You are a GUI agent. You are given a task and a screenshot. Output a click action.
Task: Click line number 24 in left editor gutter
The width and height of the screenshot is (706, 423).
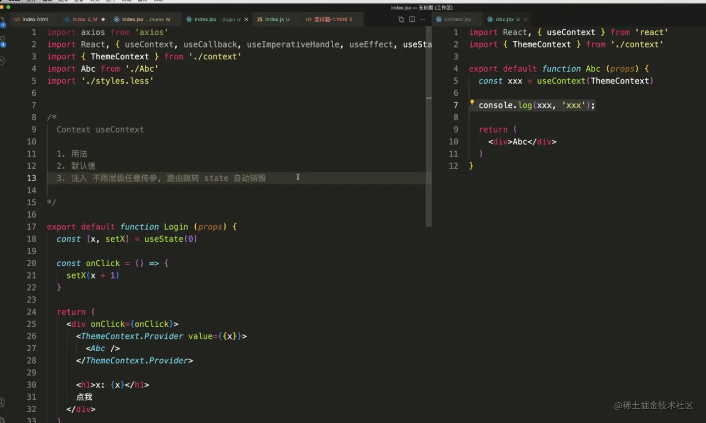coord(32,312)
